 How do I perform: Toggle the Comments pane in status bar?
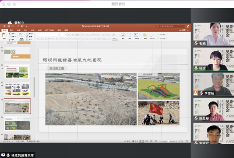tap(135, 141)
